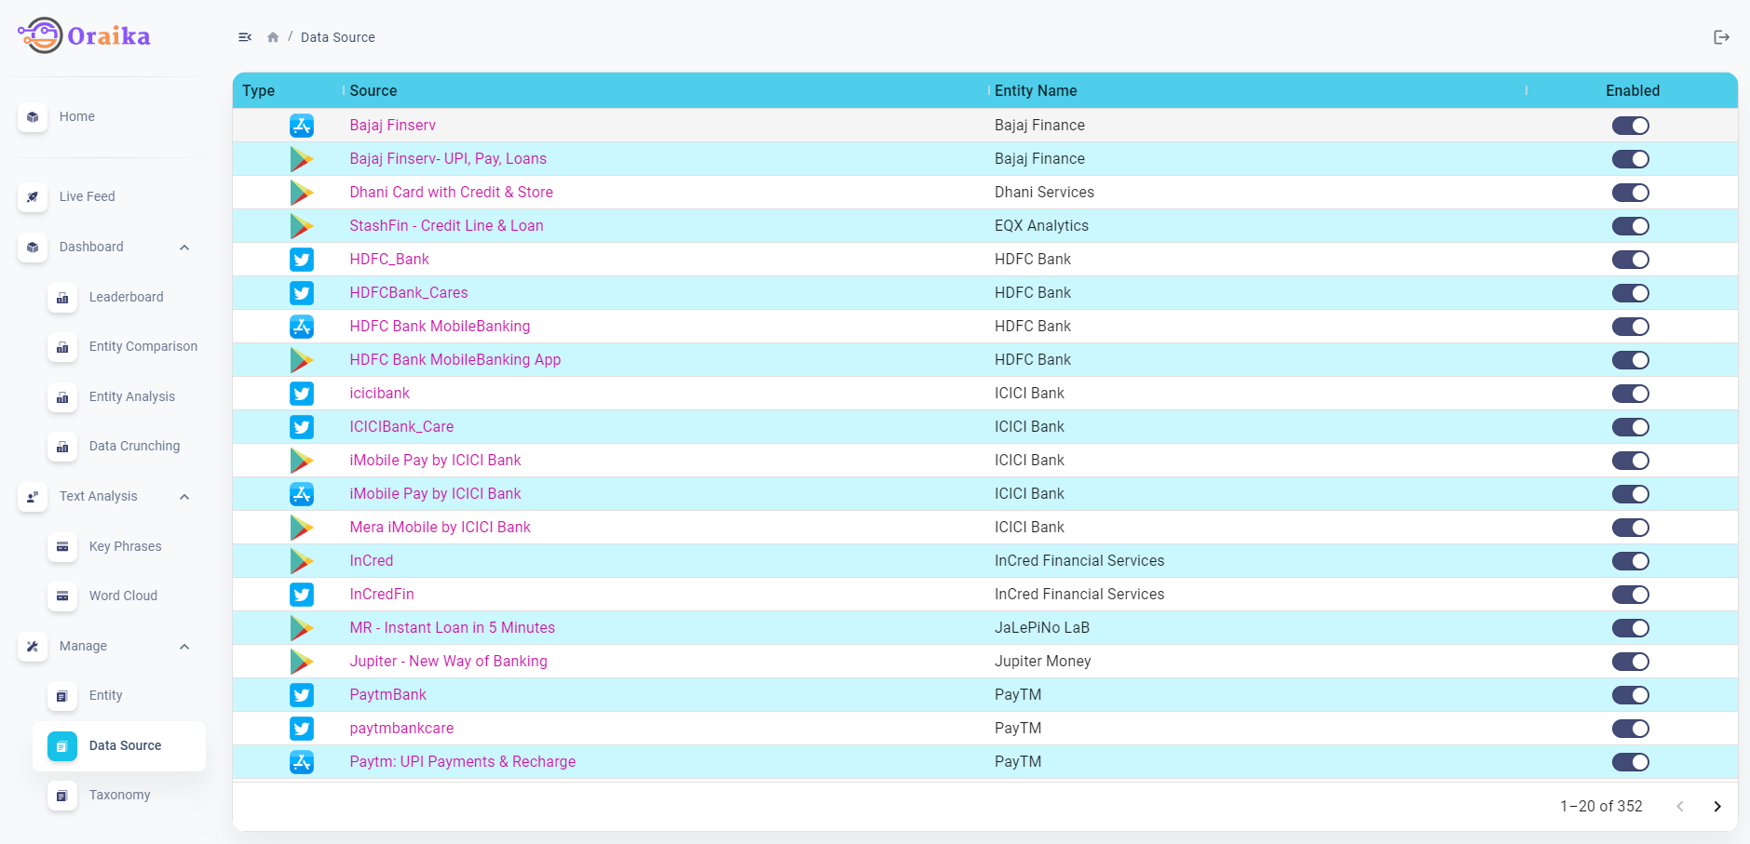The width and height of the screenshot is (1750, 844).
Task: Sort by Type column header
Action: pos(259,90)
